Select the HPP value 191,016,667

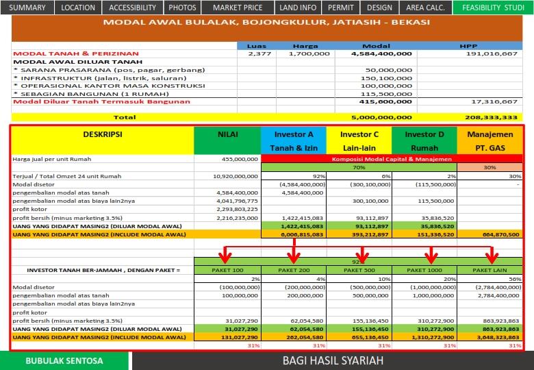[x=492, y=53]
